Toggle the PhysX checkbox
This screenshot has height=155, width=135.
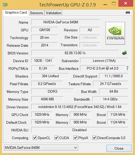75,138
